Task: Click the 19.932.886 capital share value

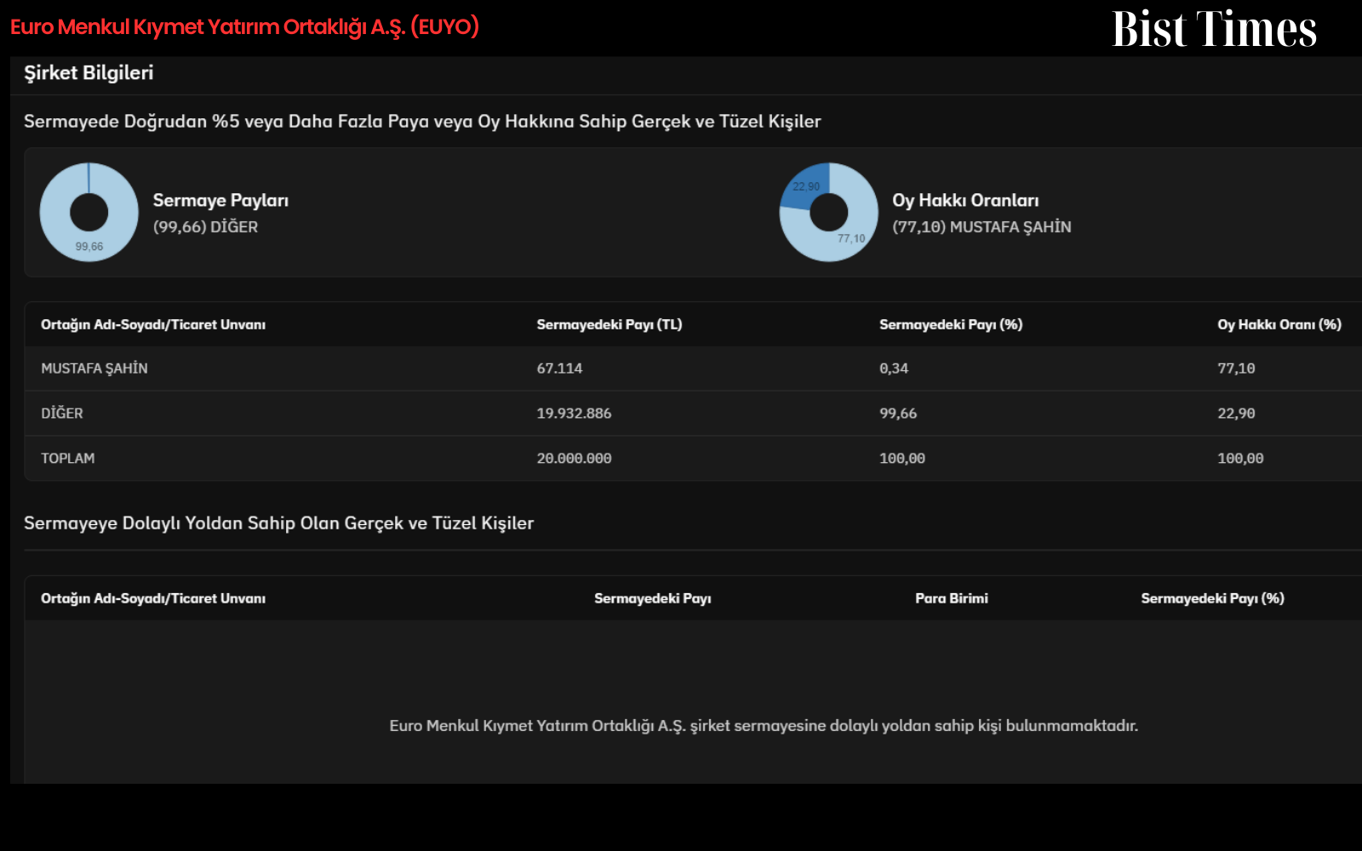Action: [x=574, y=414]
